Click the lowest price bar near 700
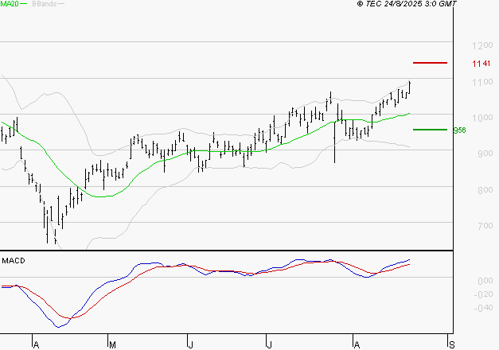Screen dimensions: 499x350 click(47, 229)
